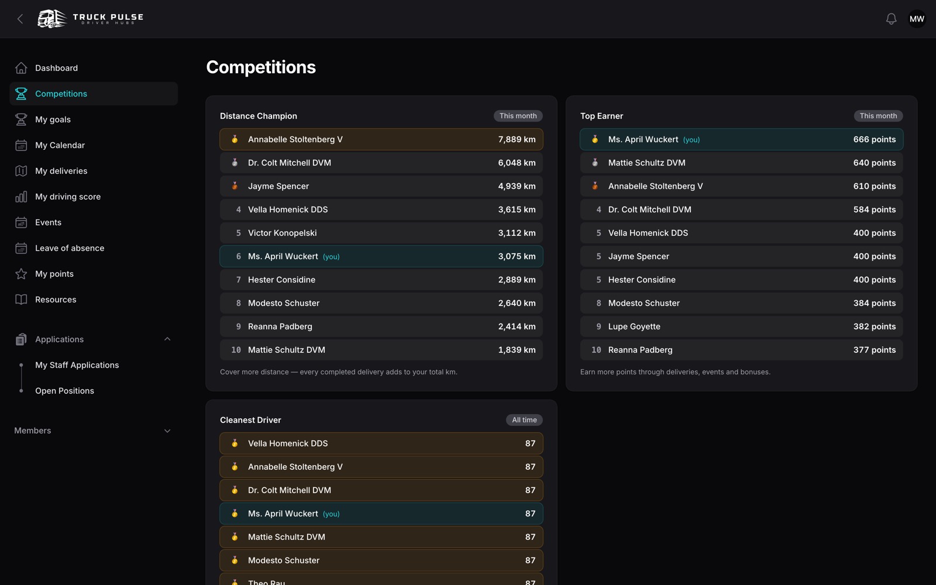This screenshot has width=936, height=585.
Task: Click the Applications clipboard icon
Action: click(x=21, y=339)
